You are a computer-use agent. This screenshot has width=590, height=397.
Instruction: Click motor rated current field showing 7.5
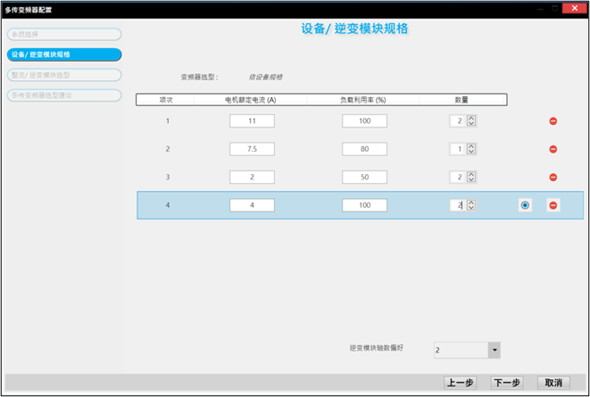(252, 149)
